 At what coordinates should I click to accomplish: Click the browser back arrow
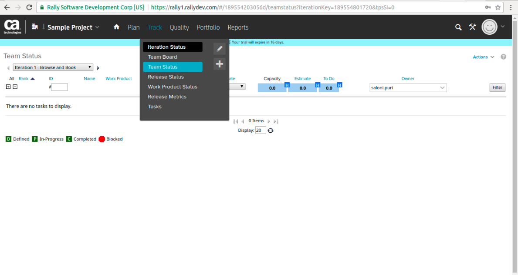click(7, 7)
